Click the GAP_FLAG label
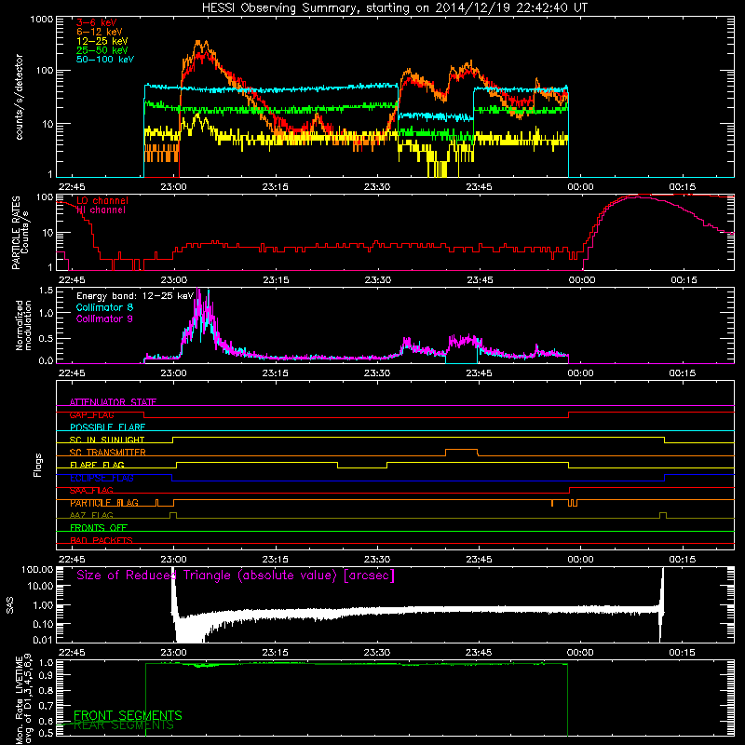Viewport: 745px width, 745px height. coord(91,414)
